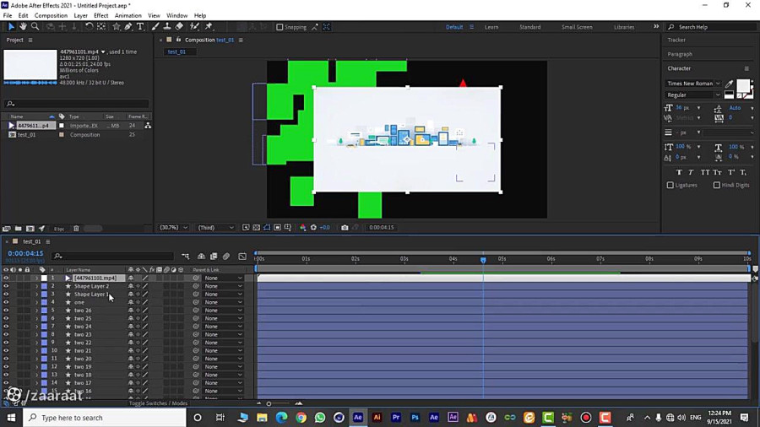Screen dimensions: 760x427
Task: Open the Animation menu
Action: click(128, 15)
